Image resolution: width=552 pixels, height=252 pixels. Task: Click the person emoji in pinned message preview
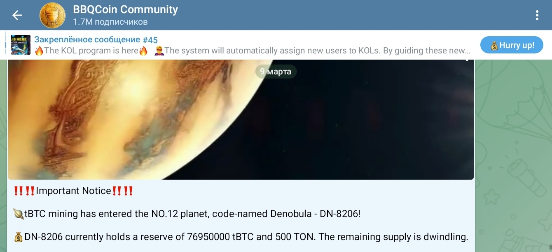pos(159,51)
